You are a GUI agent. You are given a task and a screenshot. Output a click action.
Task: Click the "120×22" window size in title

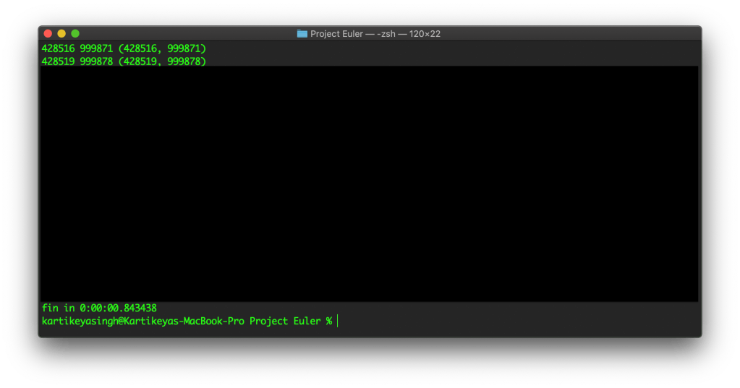pyautogui.click(x=430, y=34)
